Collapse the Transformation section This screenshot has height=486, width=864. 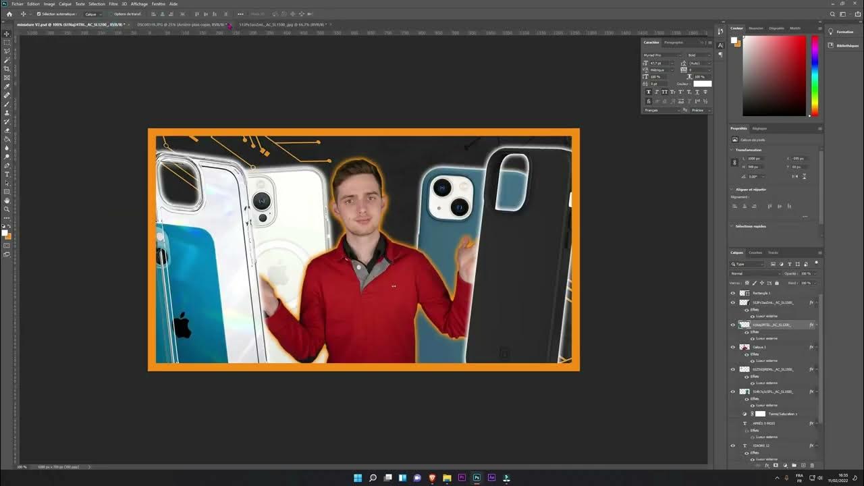tap(732, 150)
